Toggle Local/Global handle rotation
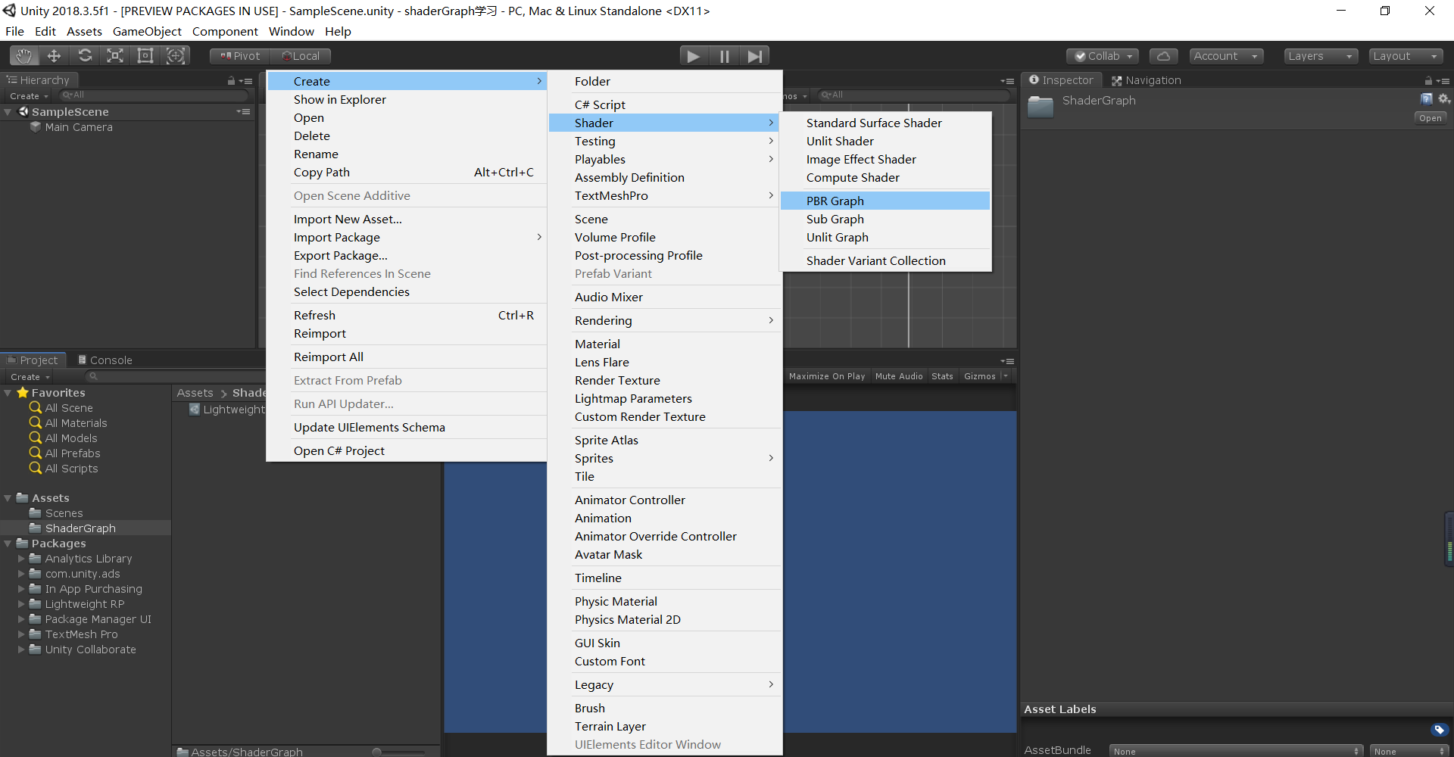 point(301,56)
